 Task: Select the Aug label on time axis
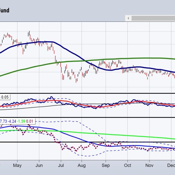tap(82, 165)
